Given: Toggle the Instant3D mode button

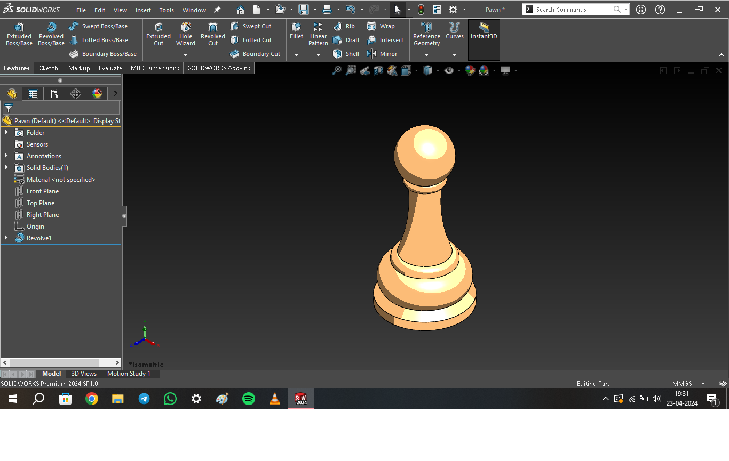Looking at the screenshot, I should (484, 31).
